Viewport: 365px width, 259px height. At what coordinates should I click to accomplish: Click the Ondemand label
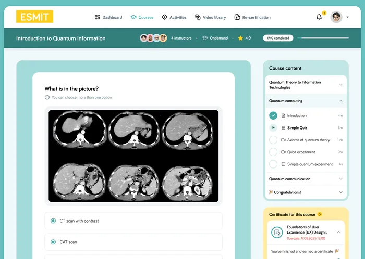tap(219, 38)
